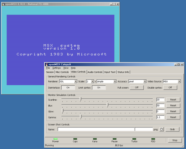
Task: Click the Kana LED indicator
Action: 95,139
